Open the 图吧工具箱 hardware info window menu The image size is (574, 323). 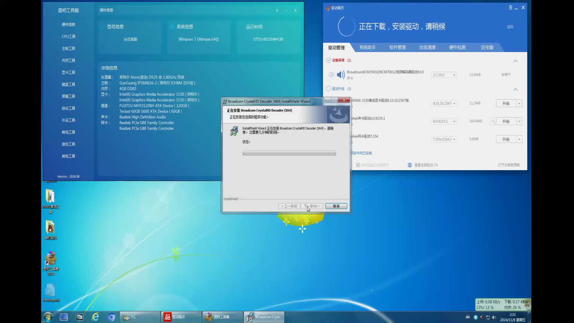tap(277, 10)
